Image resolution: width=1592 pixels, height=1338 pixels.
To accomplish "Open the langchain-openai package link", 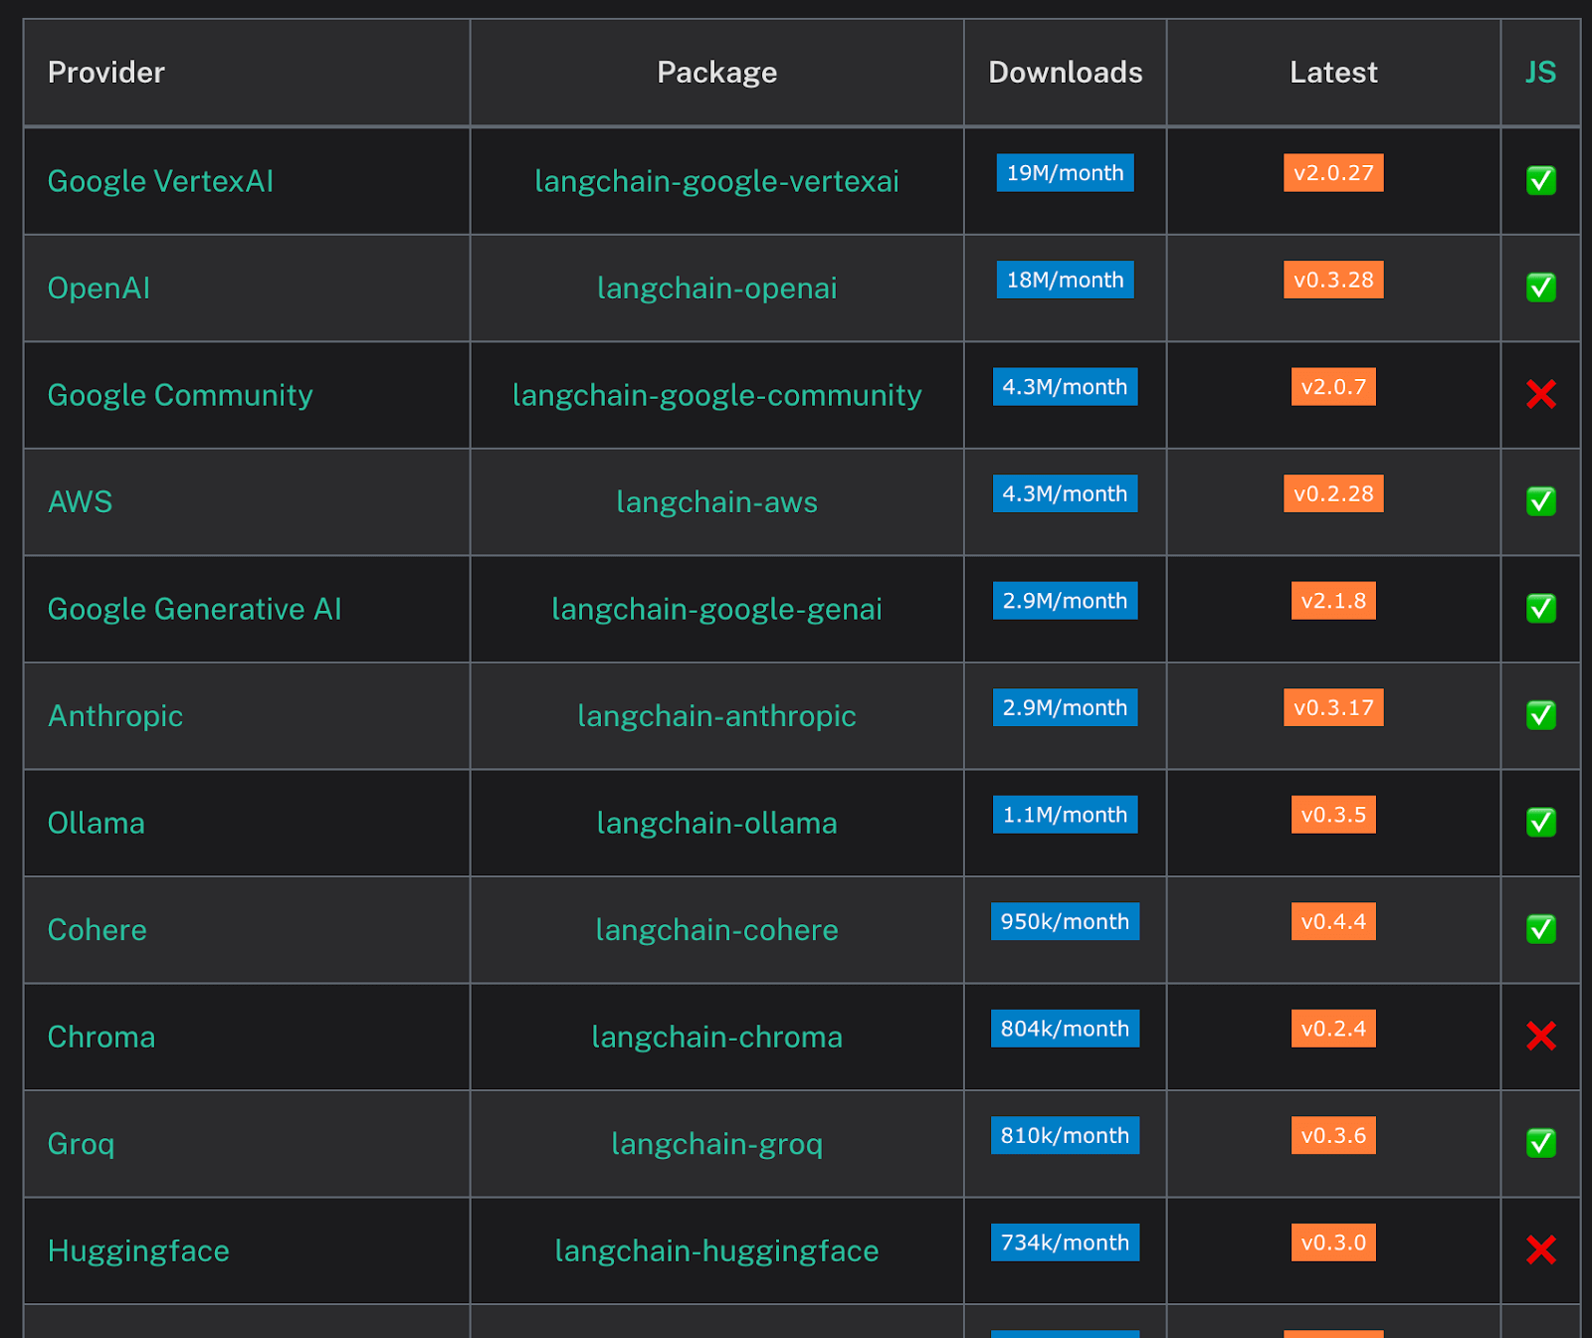I will pos(716,288).
